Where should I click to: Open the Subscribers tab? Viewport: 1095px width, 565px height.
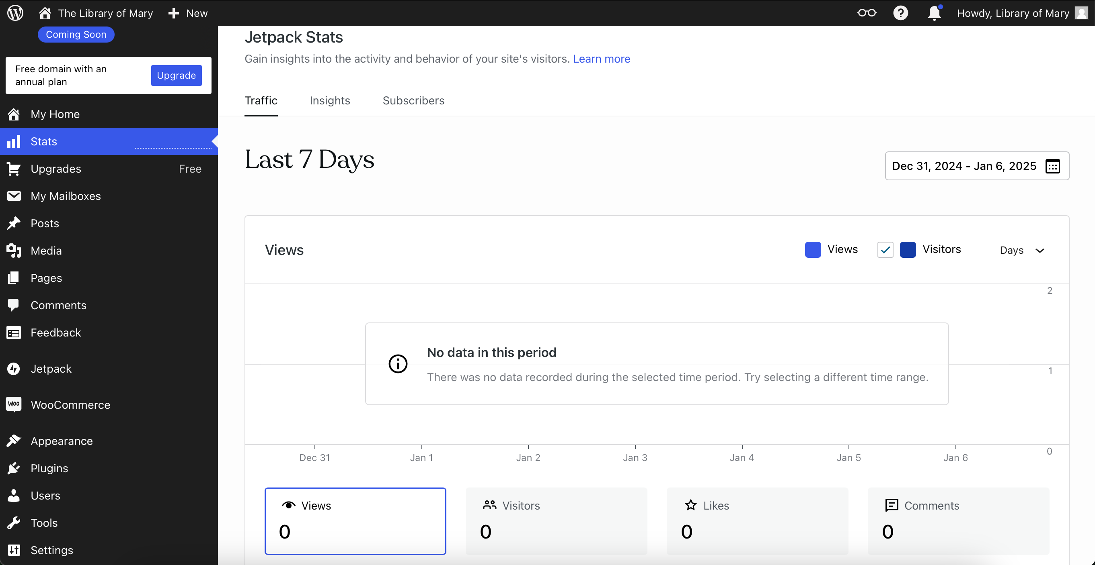pos(414,101)
